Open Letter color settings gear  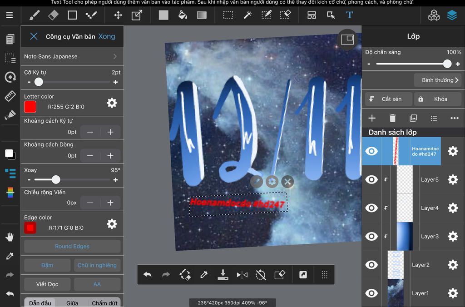point(112,103)
